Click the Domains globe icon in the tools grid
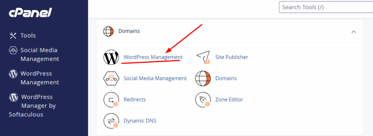373x136 pixels. (x=203, y=78)
